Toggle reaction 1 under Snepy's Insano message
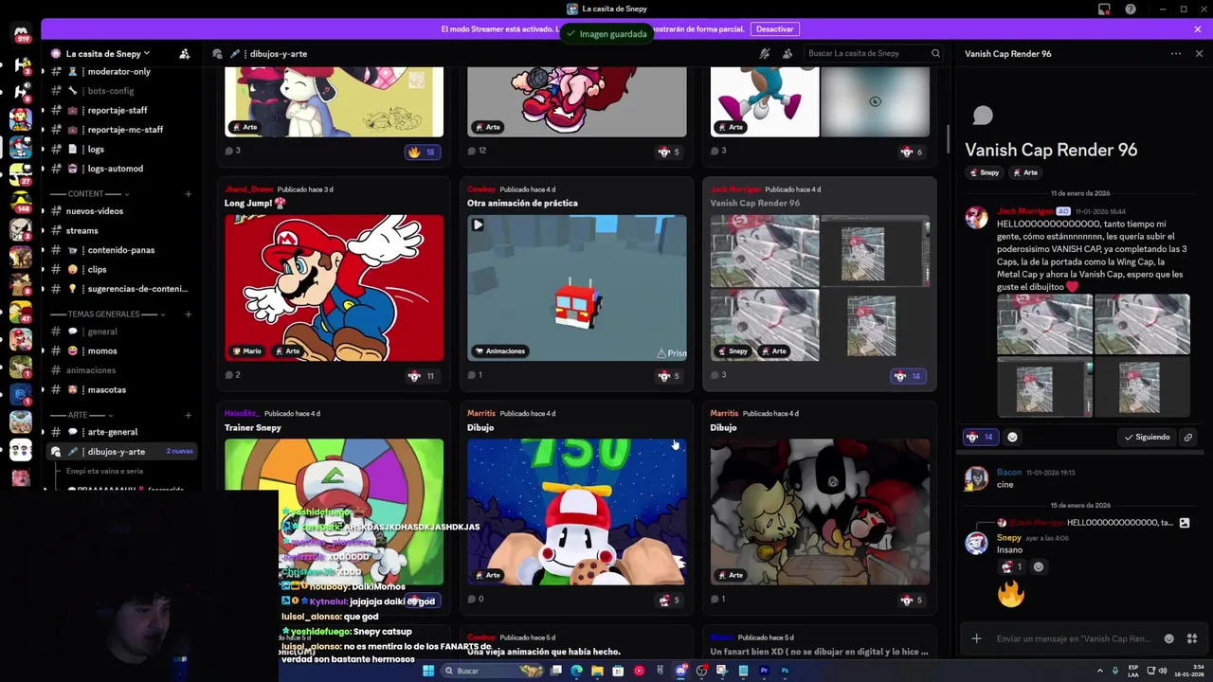Image resolution: width=1213 pixels, height=682 pixels. coord(1012,567)
